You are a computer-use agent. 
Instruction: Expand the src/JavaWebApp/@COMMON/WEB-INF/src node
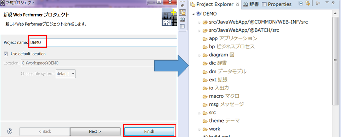click(x=199, y=23)
